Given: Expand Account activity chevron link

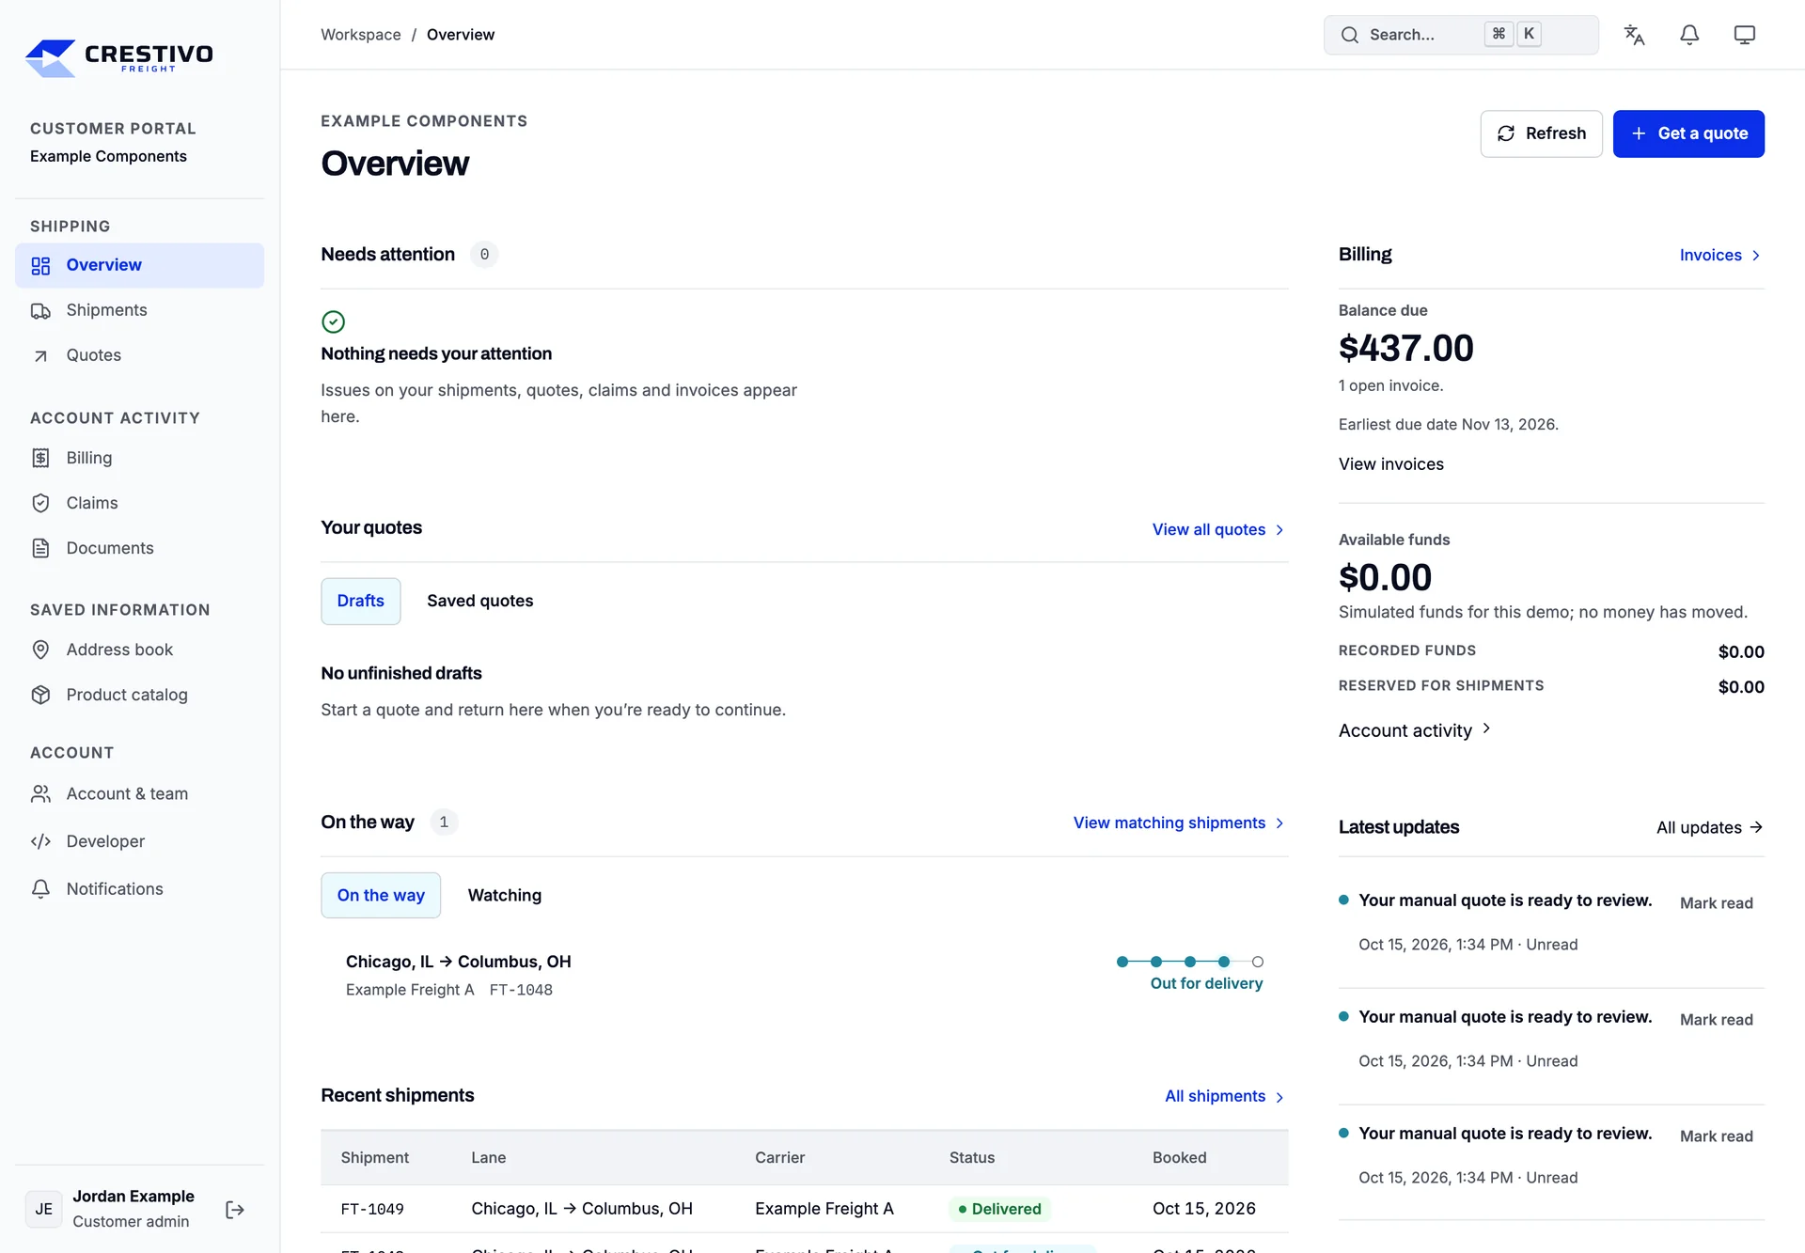Looking at the screenshot, I should (x=1414, y=730).
